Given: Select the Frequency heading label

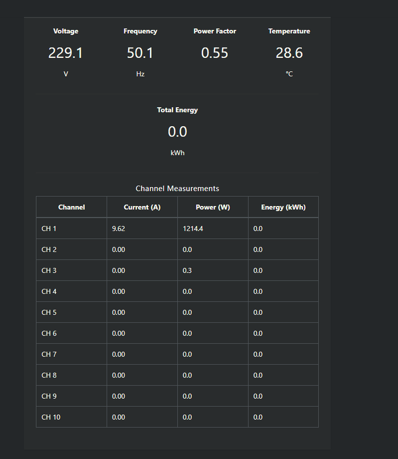Looking at the screenshot, I should click(x=140, y=31).
